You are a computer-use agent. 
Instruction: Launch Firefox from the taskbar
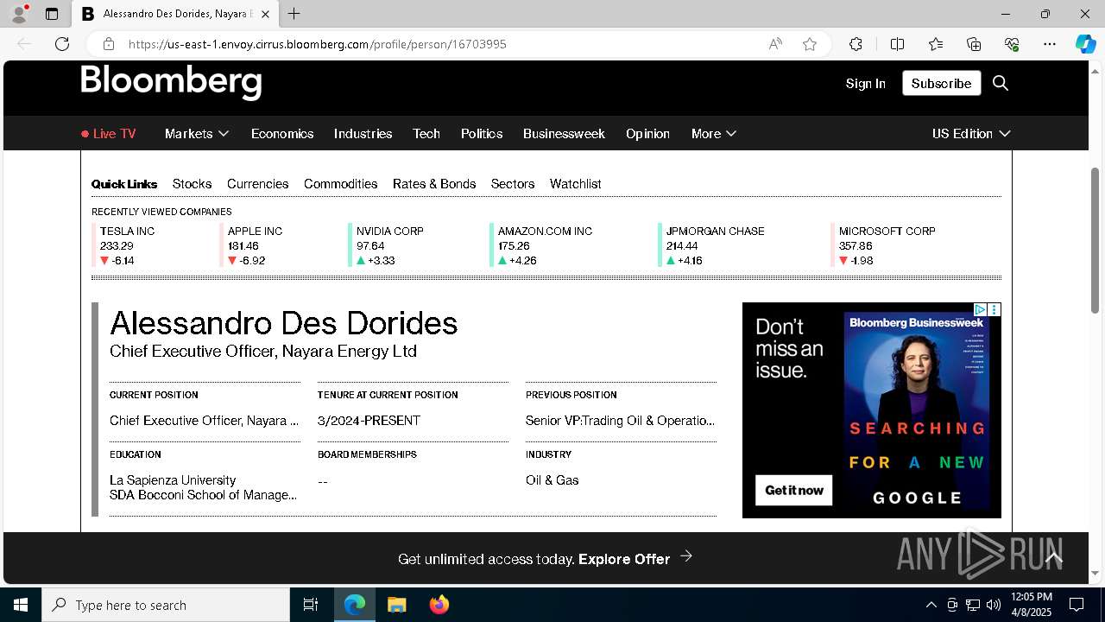click(439, 605)
